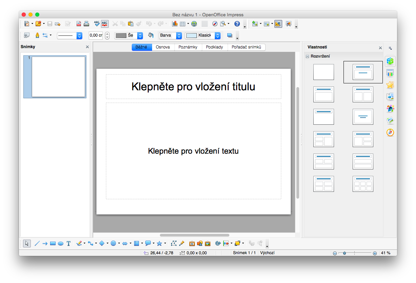Viewport: 416px width, 283px height.
Task: Click the 'Klepněte pro vložení titulu' placeholder
Action: click(x=193, y=87)
